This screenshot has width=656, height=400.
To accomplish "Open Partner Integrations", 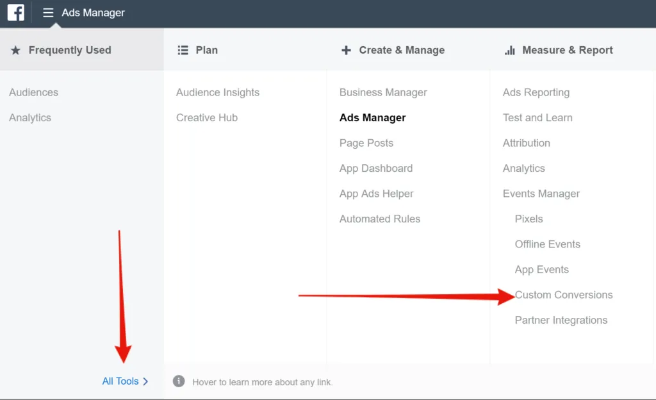I will 561,320.
